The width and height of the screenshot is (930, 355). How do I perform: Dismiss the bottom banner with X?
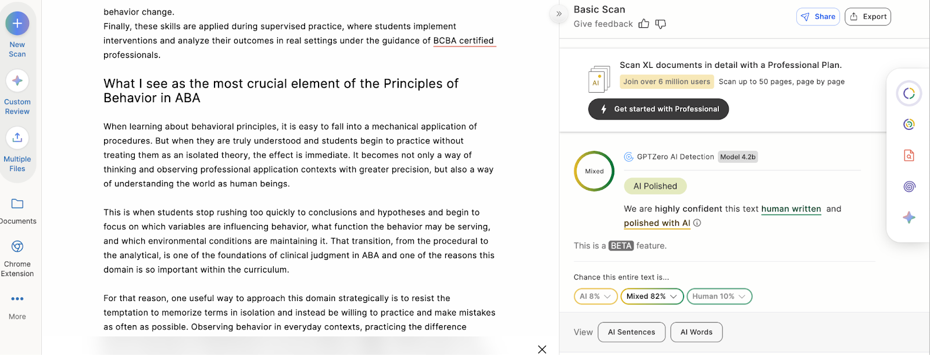click(x=542, y=349)
